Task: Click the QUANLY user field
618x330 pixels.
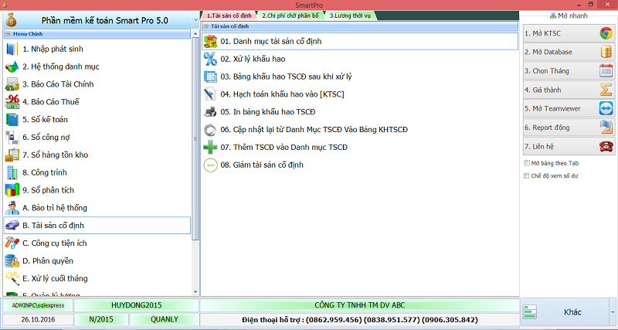Action: click(165, 320)
